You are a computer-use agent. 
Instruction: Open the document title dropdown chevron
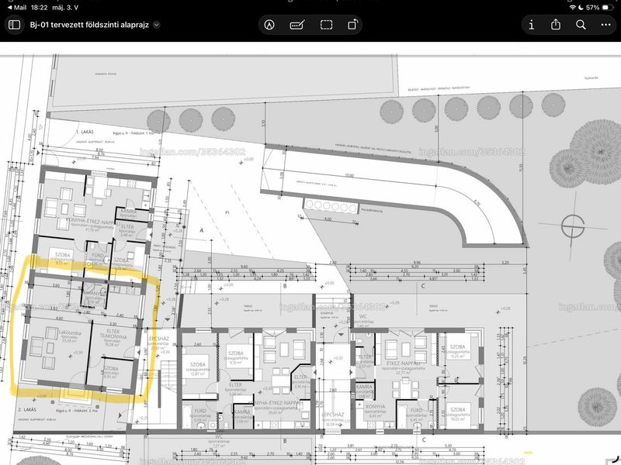(x=157, y=25)
